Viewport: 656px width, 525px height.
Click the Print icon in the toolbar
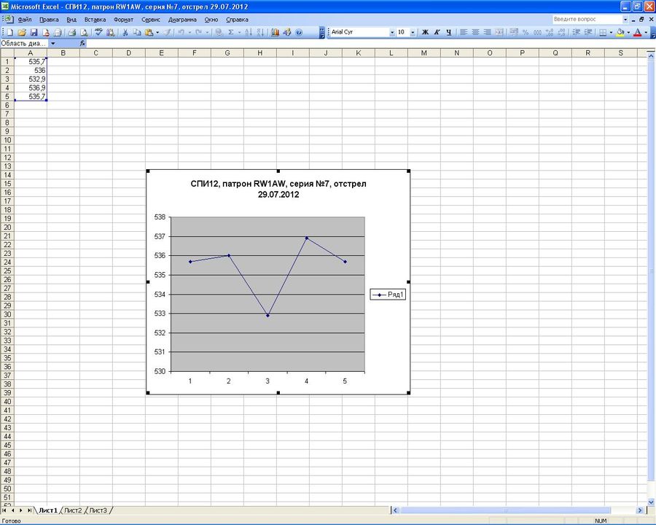pos(72,33)
